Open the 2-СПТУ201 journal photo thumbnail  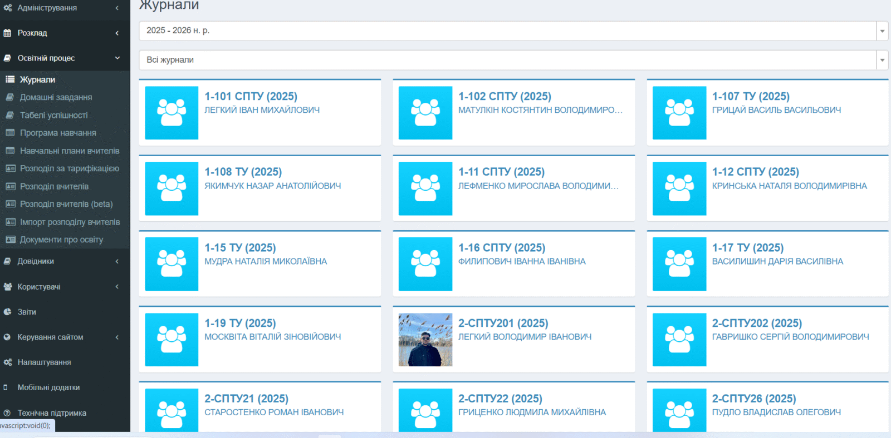pyautogui.click(x=425, y=340)
